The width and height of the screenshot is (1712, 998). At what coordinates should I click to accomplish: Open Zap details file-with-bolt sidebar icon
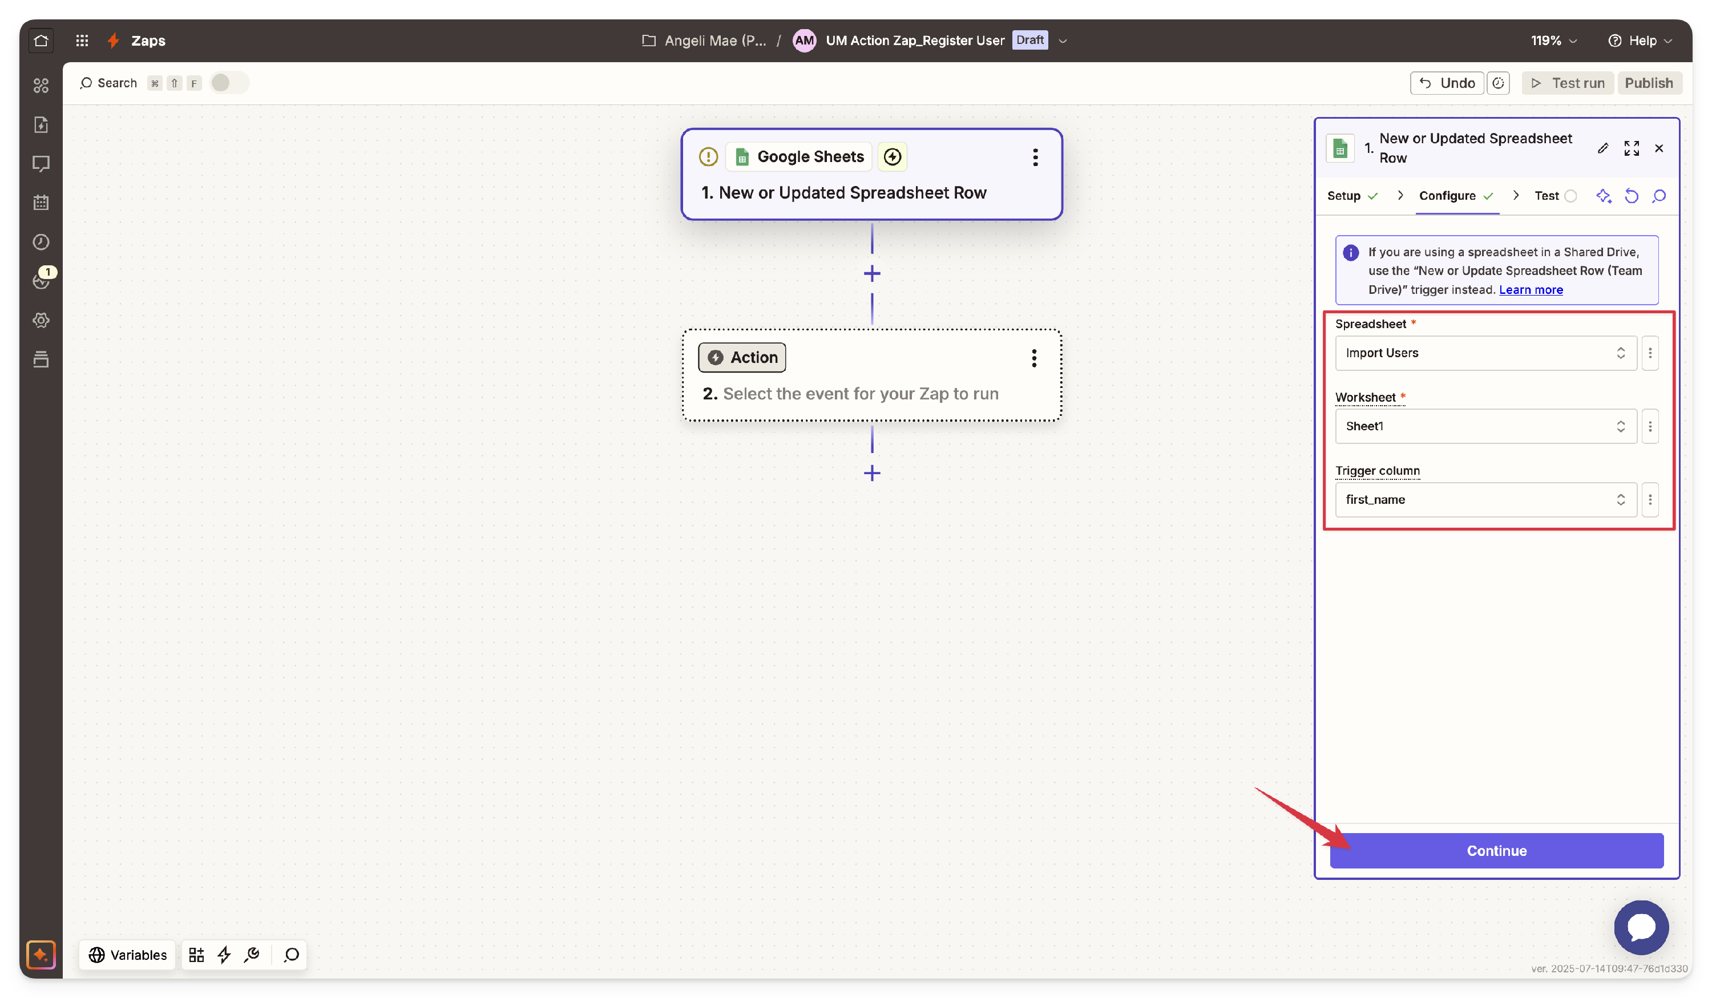(x=41, y=124)
